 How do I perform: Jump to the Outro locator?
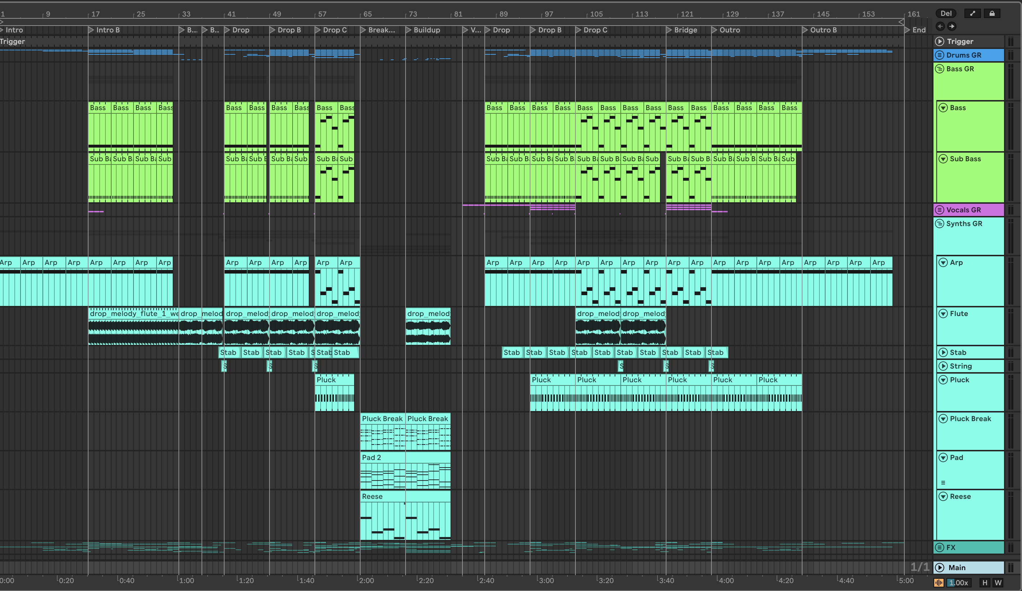point(726,30)
